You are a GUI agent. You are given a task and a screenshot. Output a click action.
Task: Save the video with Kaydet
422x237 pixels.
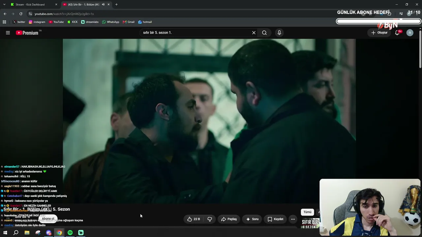[x=275, y=219]
